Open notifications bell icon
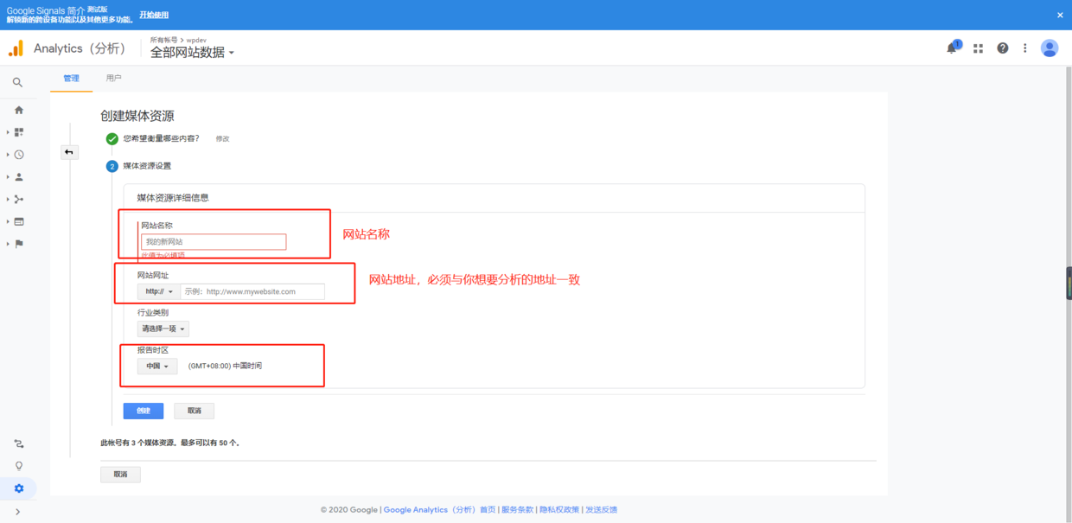1072x523 pixels. pos(952,48)
